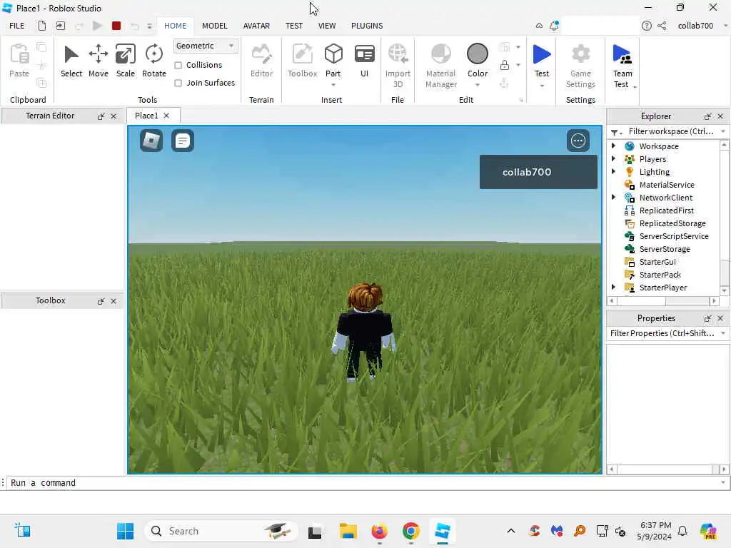731x548 pixels.
Task: Stop the running simulation
Action: (x=116, y=26)
